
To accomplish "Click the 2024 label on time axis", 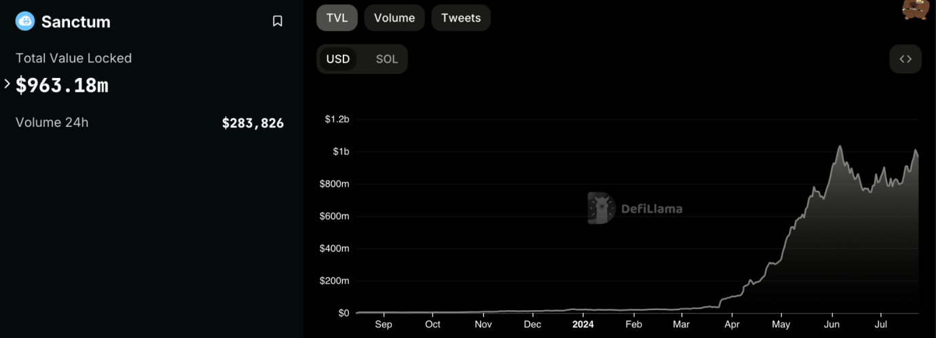I will tap(582, 324).
